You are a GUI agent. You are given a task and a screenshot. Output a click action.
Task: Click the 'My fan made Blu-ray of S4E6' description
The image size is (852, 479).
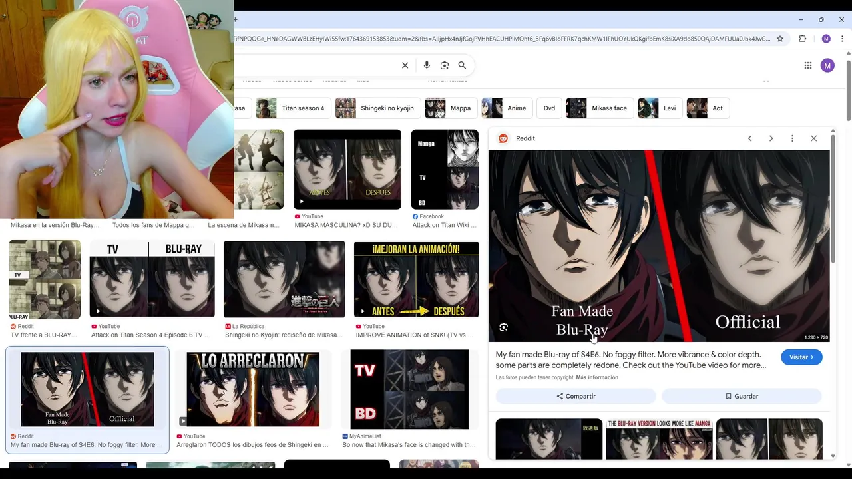[630, 360]
